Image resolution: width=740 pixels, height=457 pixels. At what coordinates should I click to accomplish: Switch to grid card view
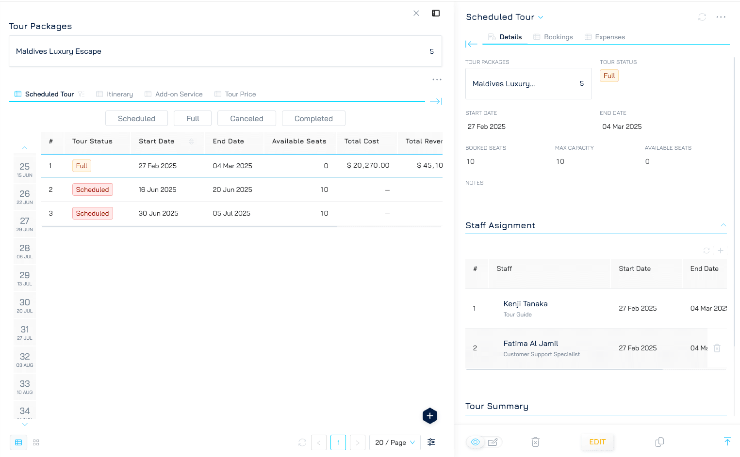(36, 442)
